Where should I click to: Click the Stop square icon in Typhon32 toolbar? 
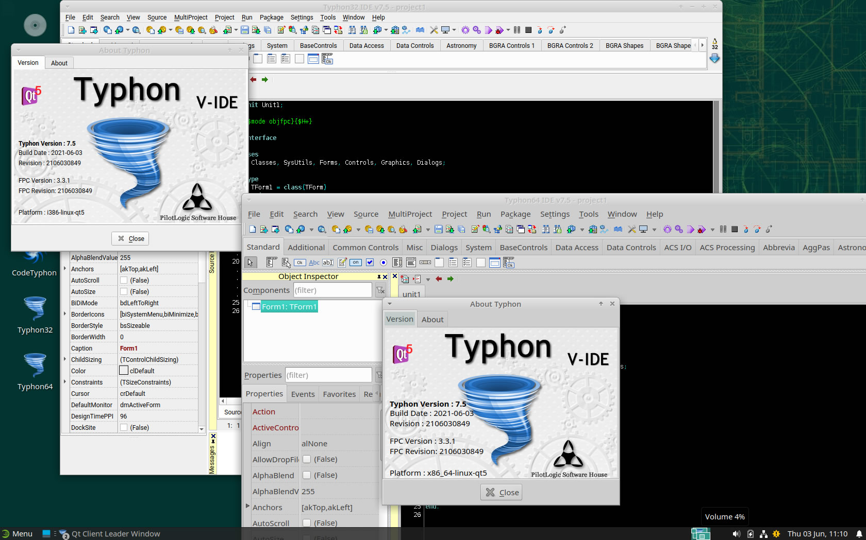pos(528,30)
